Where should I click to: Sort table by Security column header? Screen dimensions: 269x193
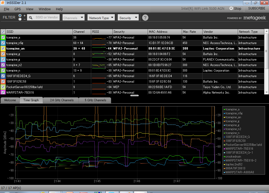pyautogui.click(x=130, y=32)
